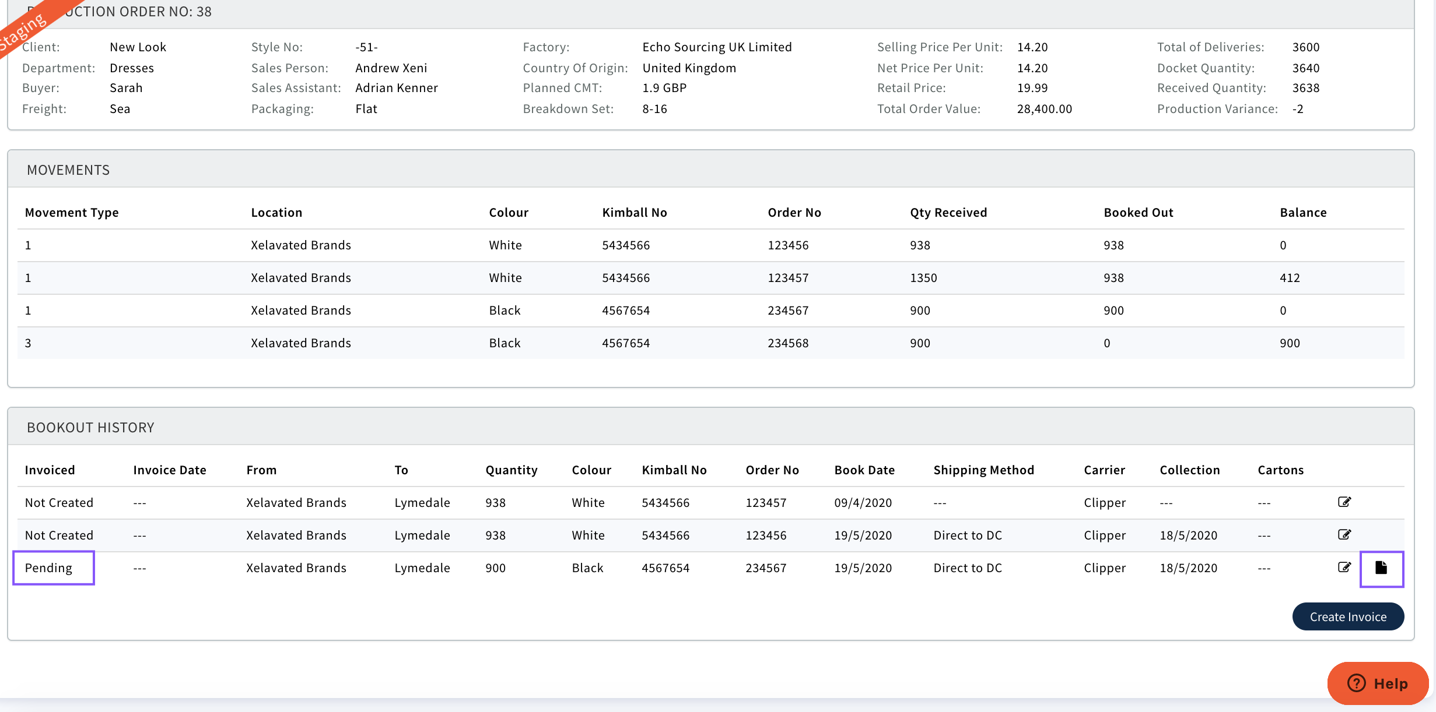Open document icon in Pending bookout row

tap(1381, 568)
